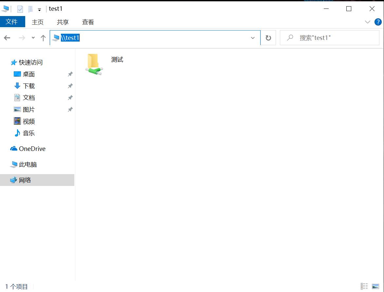
Task: Switch to the 查看 ribbon tab
Action: [87, 22]
